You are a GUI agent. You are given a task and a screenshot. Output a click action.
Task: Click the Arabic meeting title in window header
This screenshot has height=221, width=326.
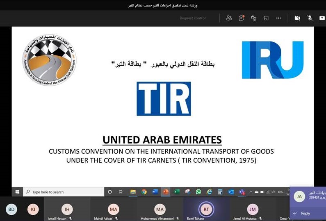click(163, 5)
